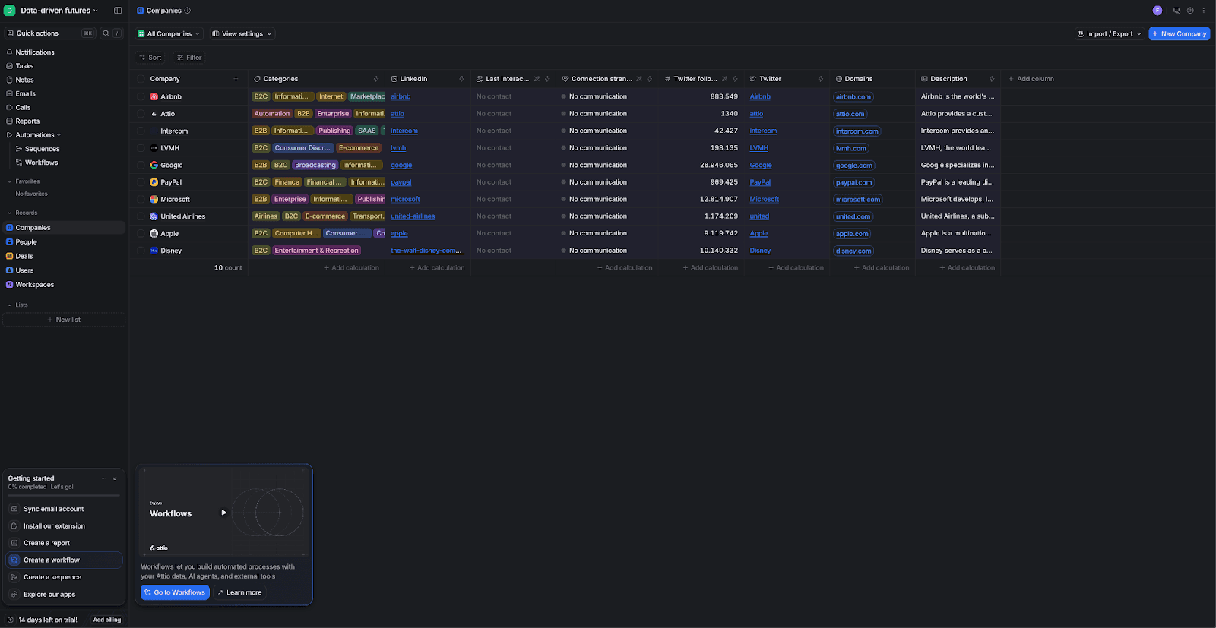Minimize the Getting started panel with its arrow icon

click(x=115, y=478)
